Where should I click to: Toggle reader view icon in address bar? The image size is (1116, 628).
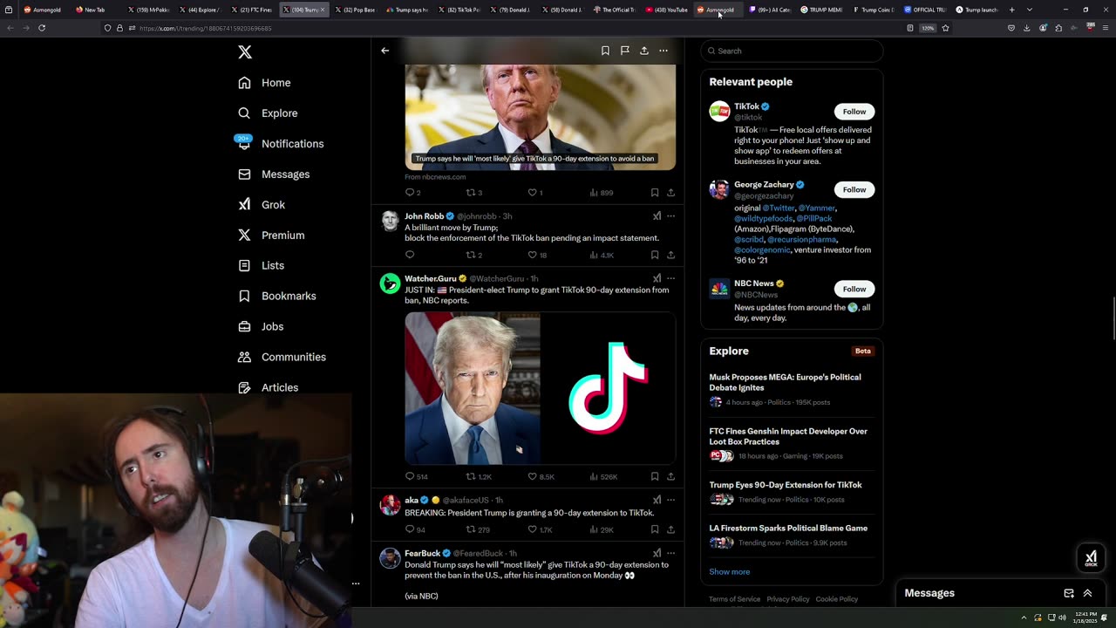coord(910,28)
